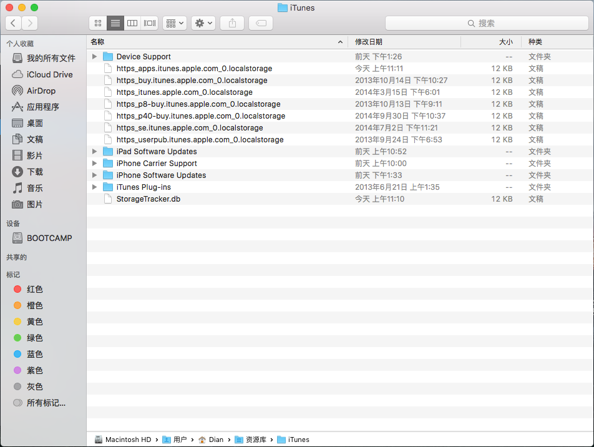Sort by the 大小 column header
Screen dimensions: 594x447
(x=505, y=42)
